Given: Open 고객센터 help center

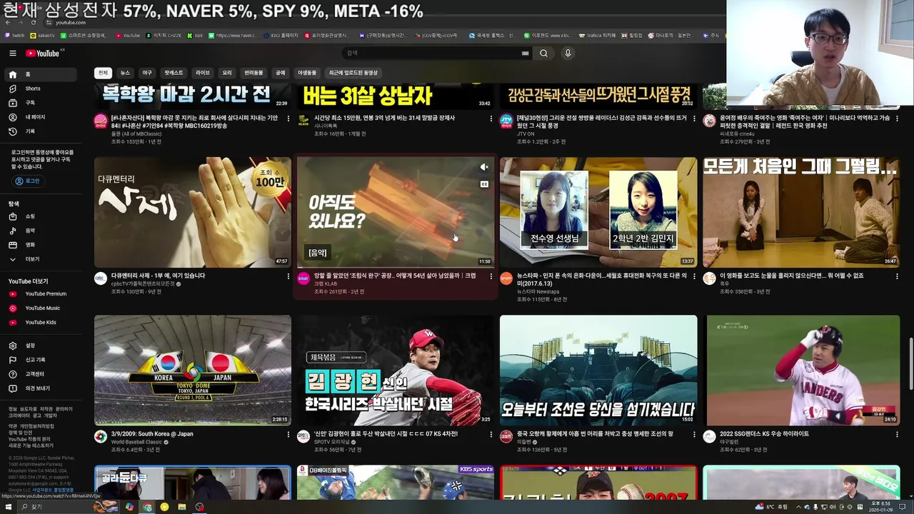Looking at the screenshot, I should [x=40, y=374].
